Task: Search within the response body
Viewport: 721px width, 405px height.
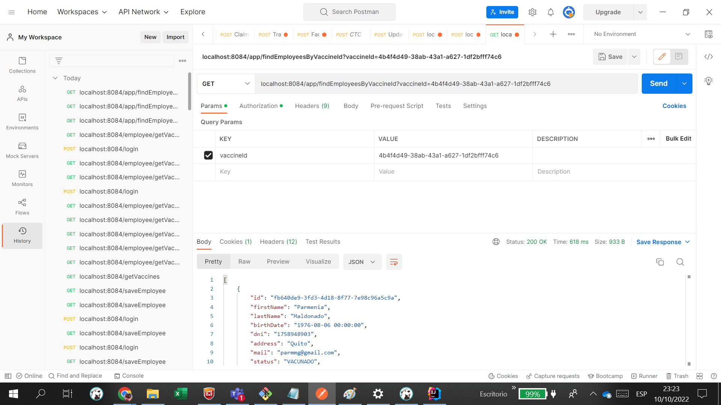Action: (680, 262)
